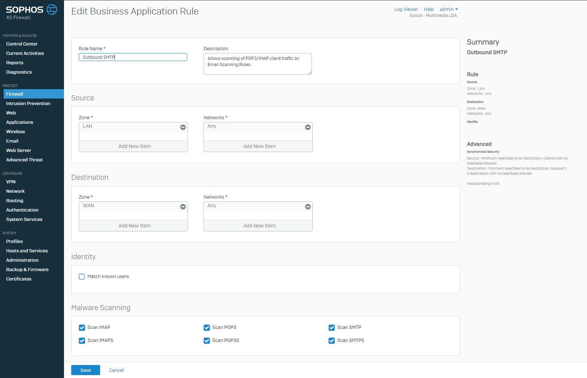Uncheck Scan SMTPS option
Viewport: 587px width, 378px height.
[331, 341]
